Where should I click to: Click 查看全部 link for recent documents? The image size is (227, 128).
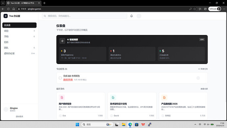(x=204, y=89)
